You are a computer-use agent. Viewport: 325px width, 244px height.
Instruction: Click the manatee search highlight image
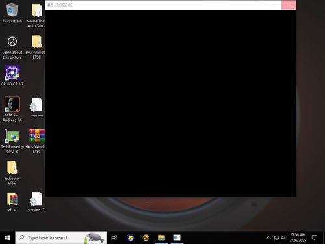[95, 237]
